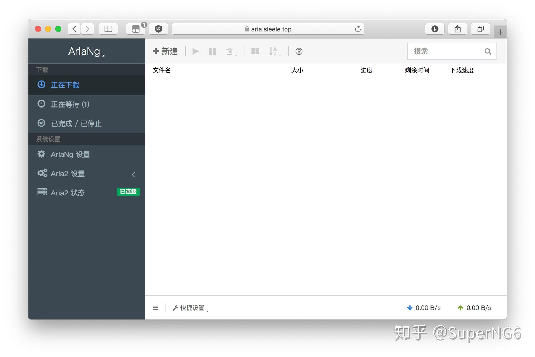Open the 已完成 / 已停止 list
The height and width of the screenshot is (357, 535).
tap(76, 123)
